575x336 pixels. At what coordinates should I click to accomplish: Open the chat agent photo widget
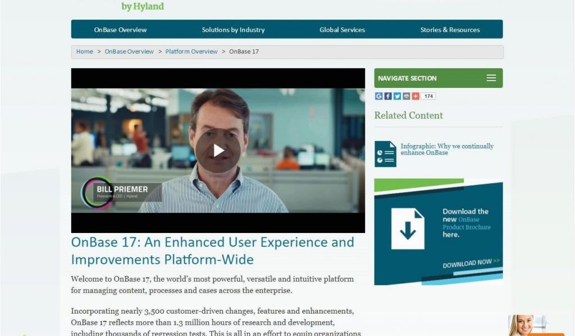528,325
